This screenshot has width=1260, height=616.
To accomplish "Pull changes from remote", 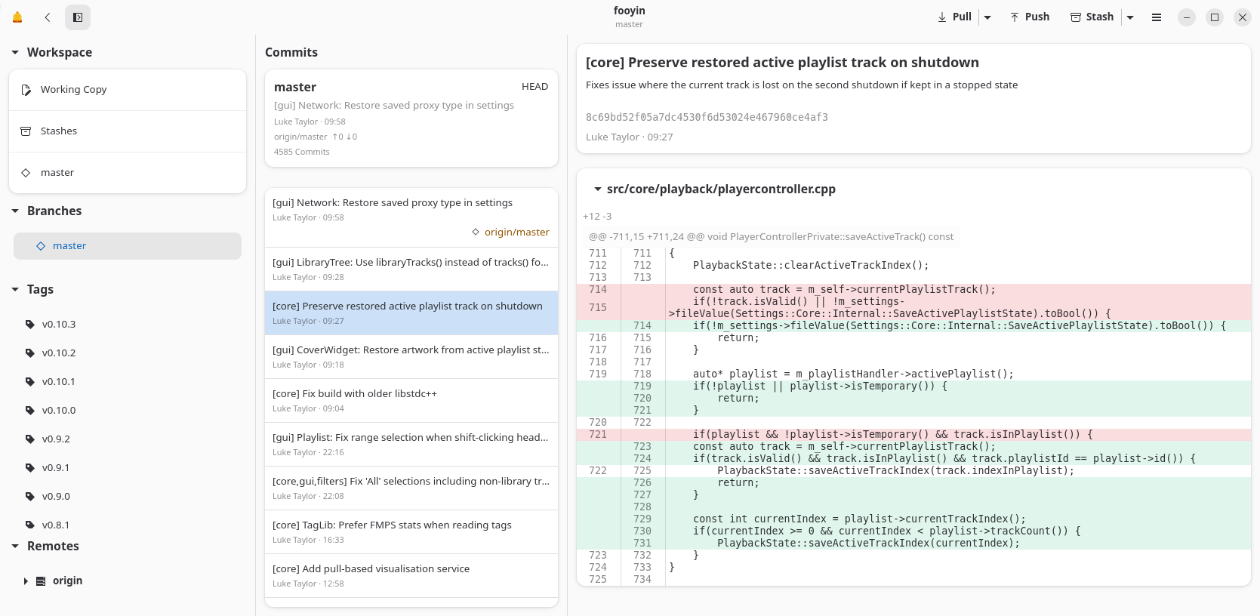I will (x=954, y=17).
